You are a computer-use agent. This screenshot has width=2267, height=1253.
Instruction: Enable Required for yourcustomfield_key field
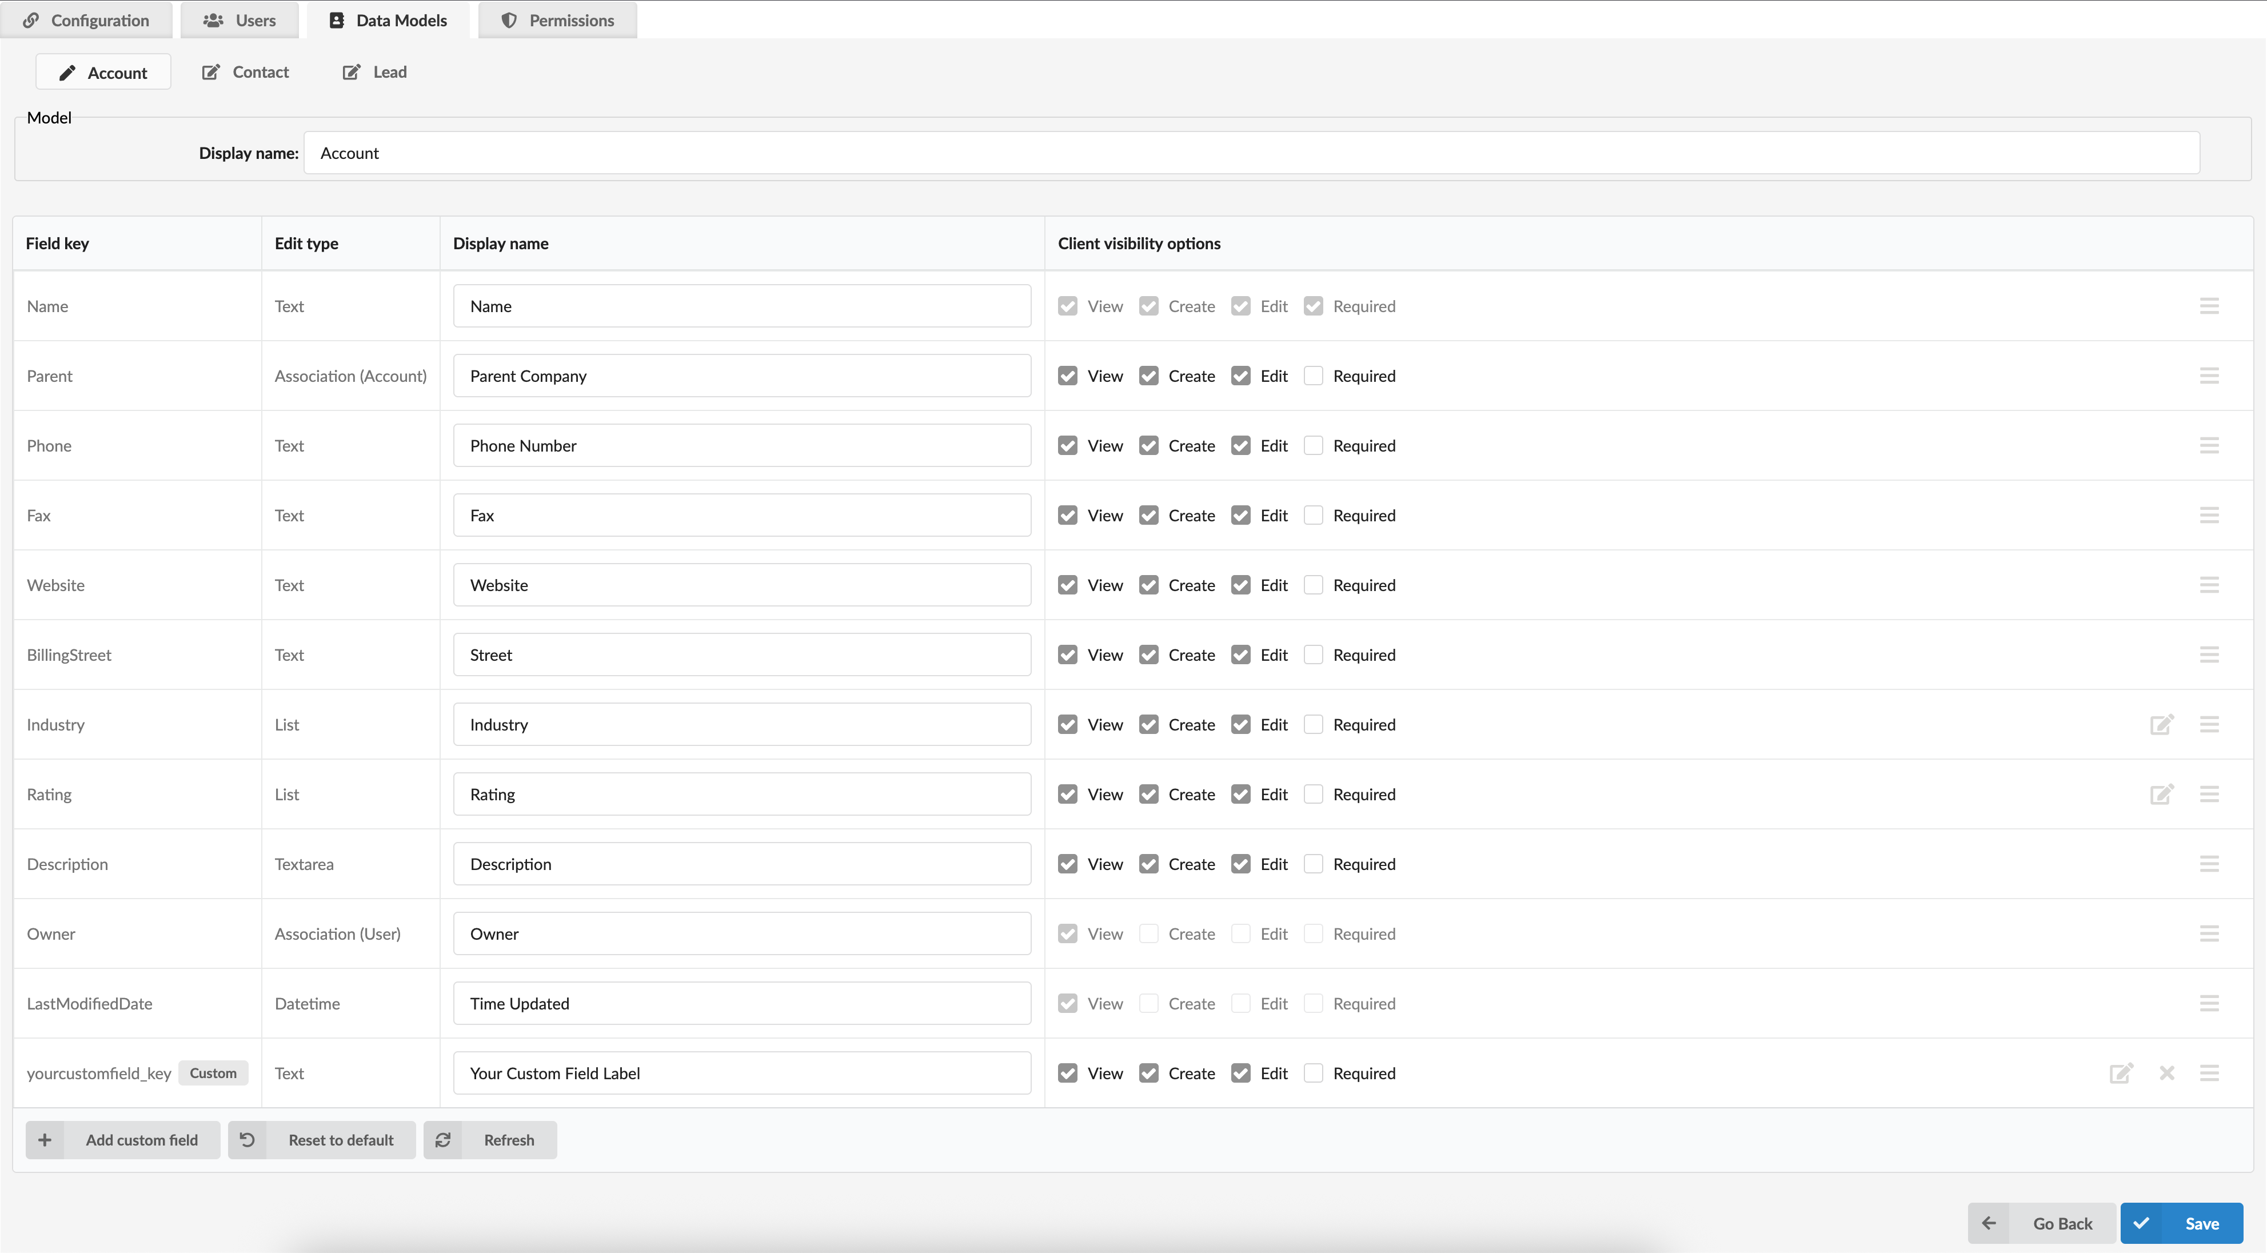[x=1313, y=1072]
